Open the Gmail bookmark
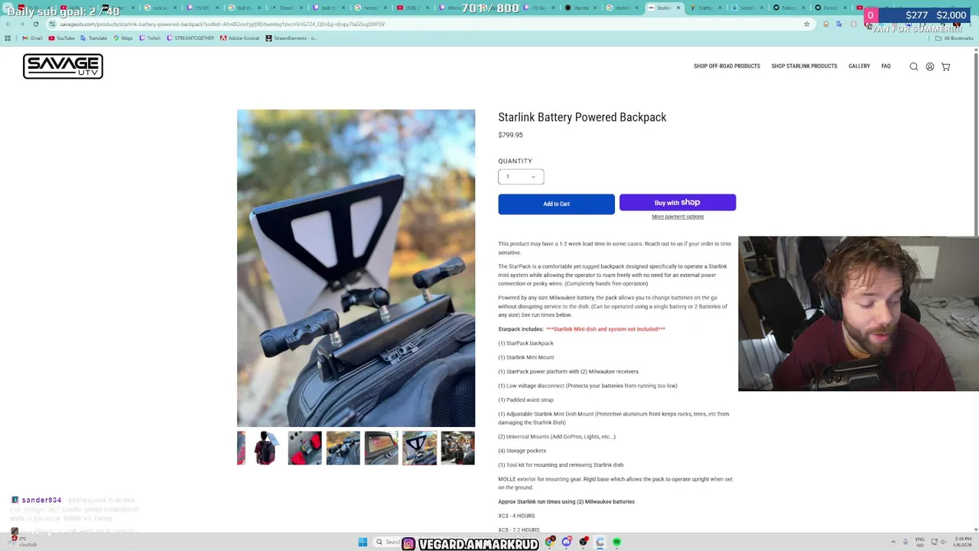 pos(32,37)
